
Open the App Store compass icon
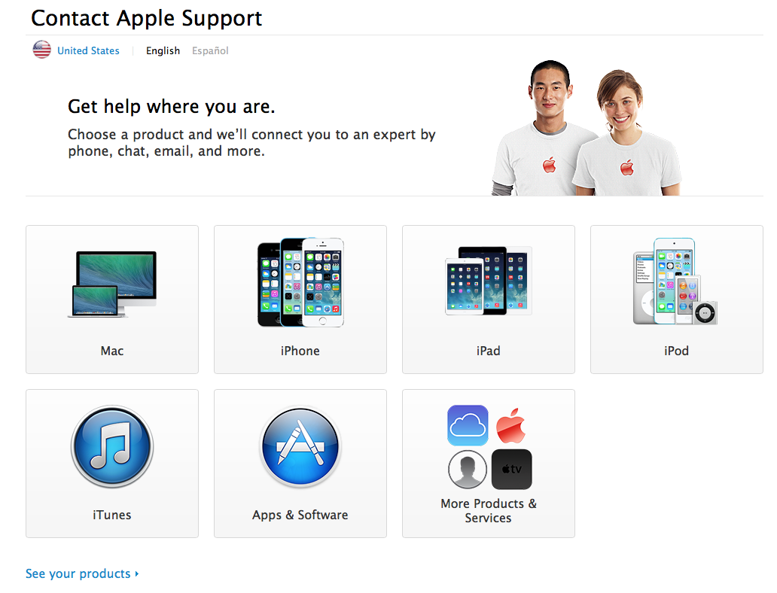pyautogui.click(x=300, y=446)
